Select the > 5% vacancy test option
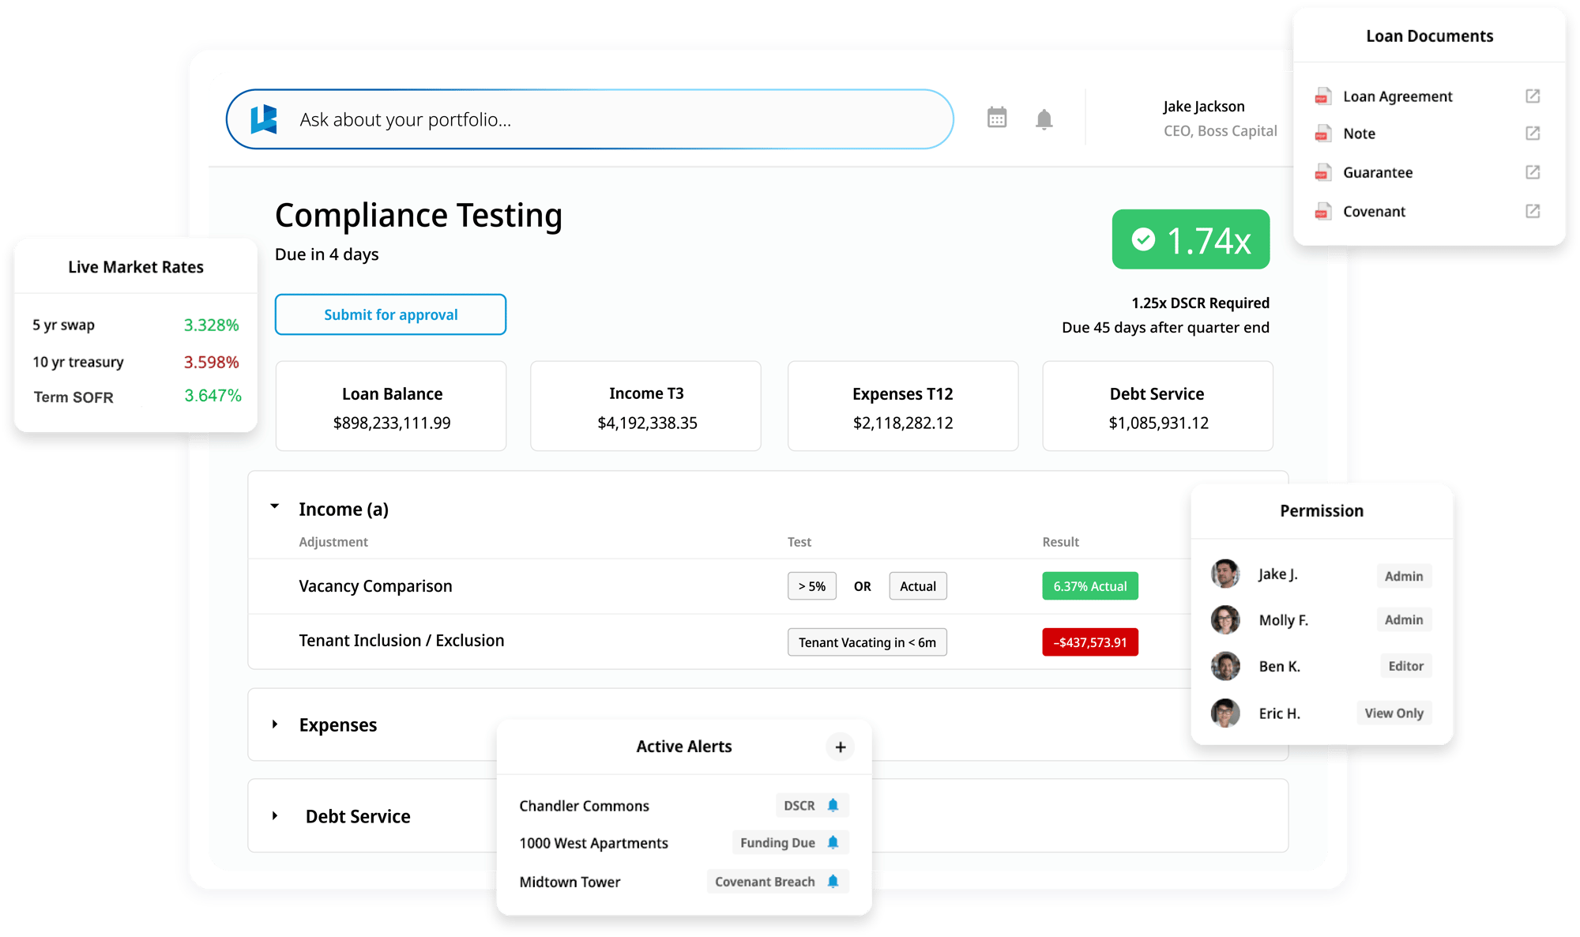This screenshot has height=937, width=1580. [811, 586]
